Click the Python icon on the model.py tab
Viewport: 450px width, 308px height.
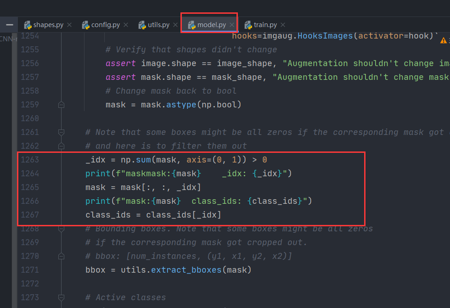pos(193,24)
